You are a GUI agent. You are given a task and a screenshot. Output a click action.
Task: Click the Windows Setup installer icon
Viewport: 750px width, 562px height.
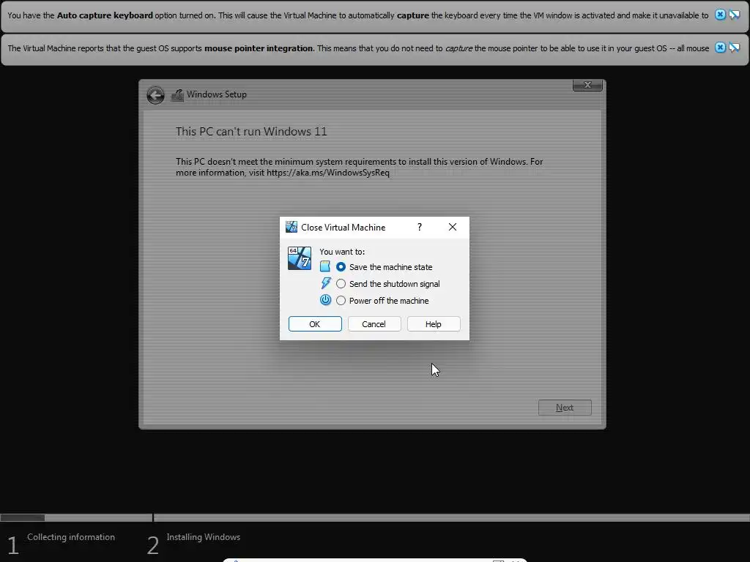[x=177, y=95]
